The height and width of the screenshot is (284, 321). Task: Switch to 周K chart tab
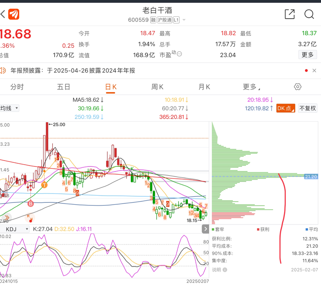157,87
